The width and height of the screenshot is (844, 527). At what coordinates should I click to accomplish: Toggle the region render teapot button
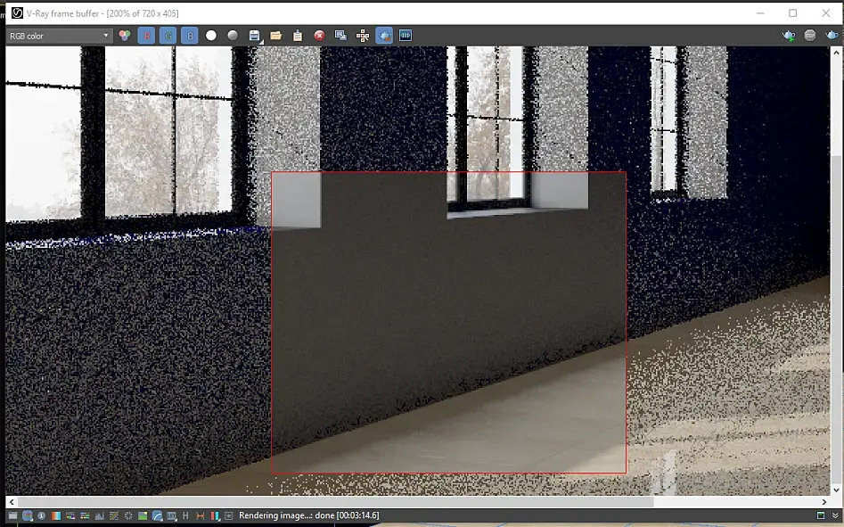click(384, 36)
